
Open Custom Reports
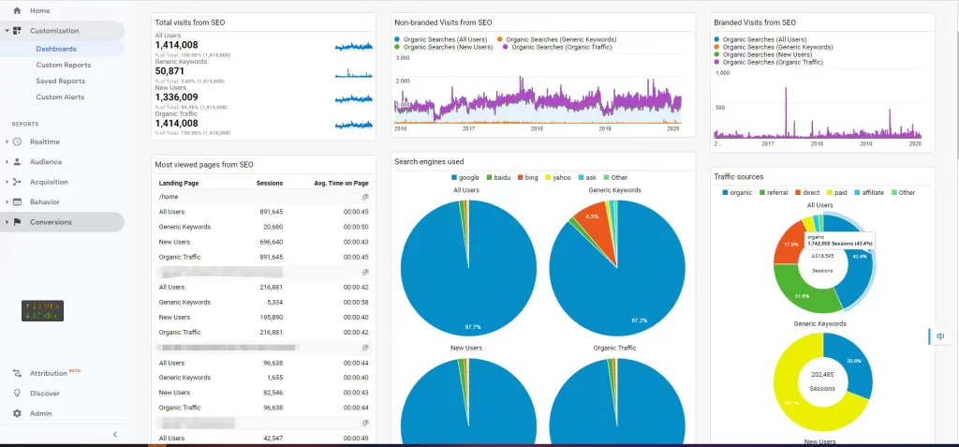(x=63, y=65)
